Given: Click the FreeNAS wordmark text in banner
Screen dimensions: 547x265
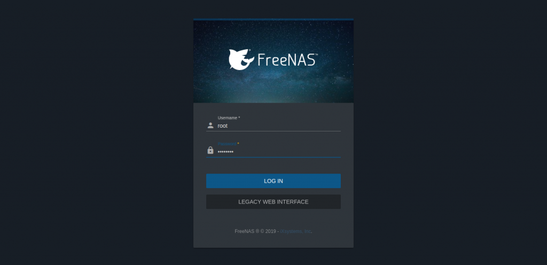Looking at the screenshot, I should pyautogui.click(x=286, y=60).
